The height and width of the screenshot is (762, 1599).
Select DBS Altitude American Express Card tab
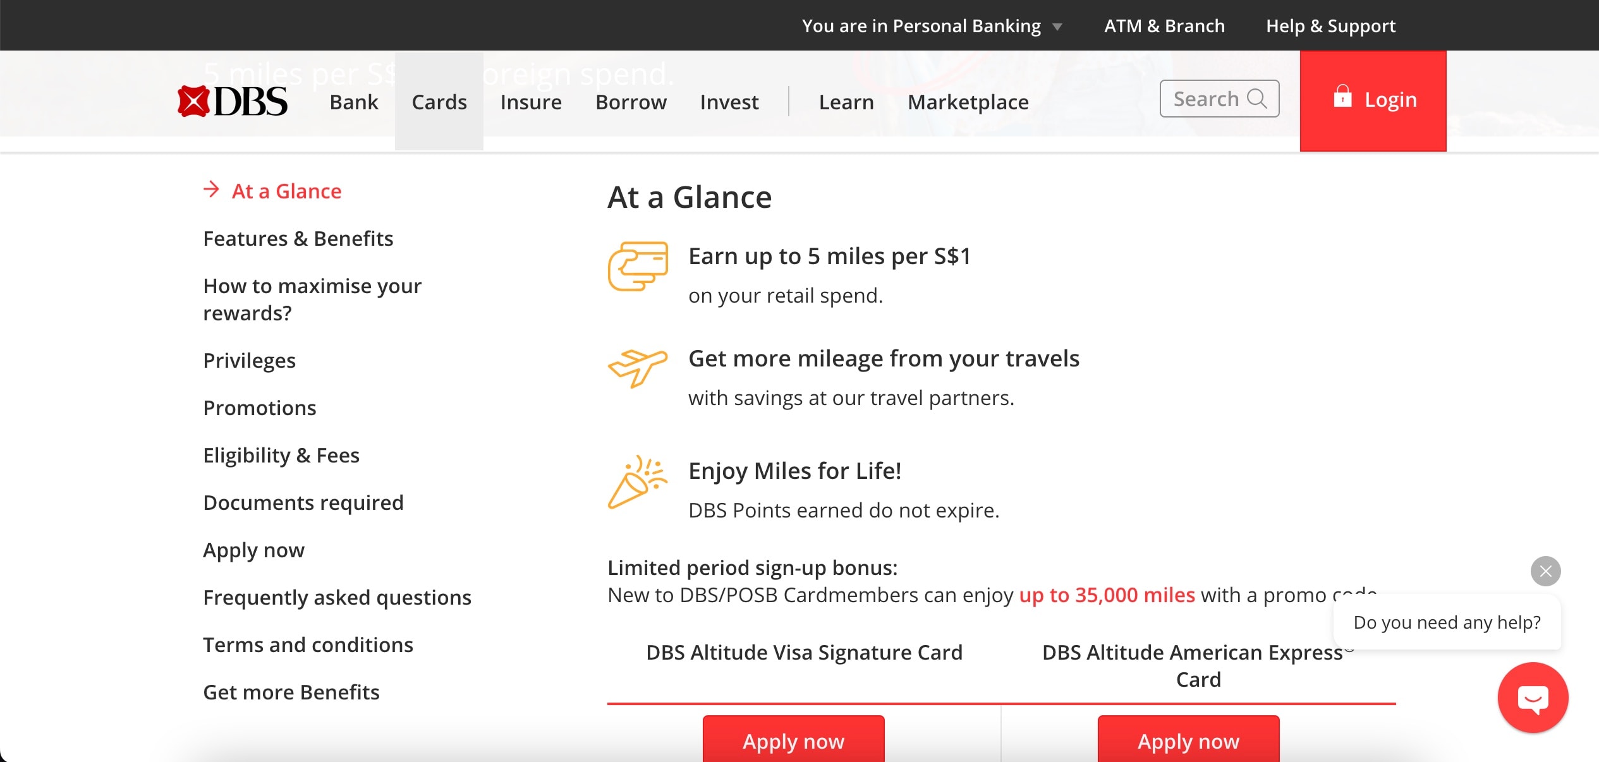[x=1198, y=665]
